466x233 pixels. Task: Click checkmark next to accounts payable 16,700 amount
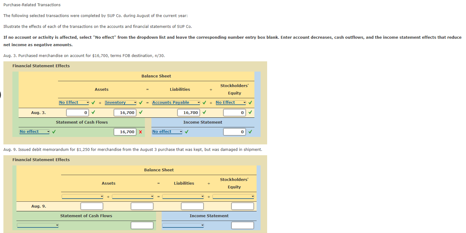tap(204, 112)
